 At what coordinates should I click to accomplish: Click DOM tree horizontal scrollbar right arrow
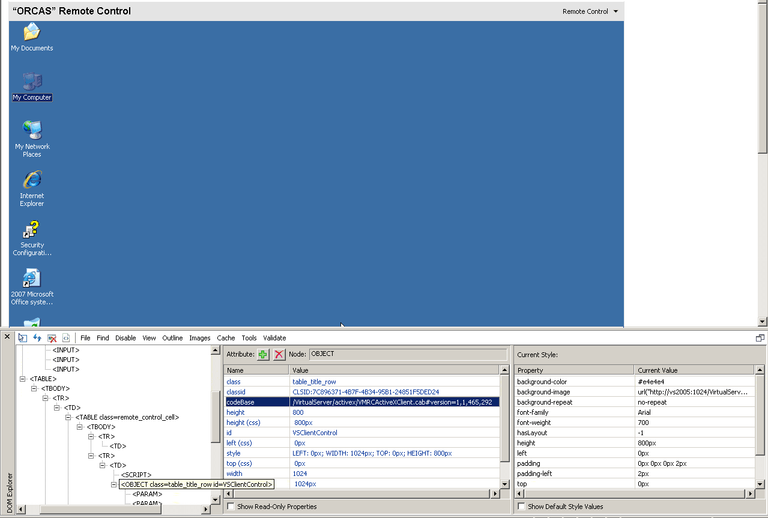click(x=206, y=510)
